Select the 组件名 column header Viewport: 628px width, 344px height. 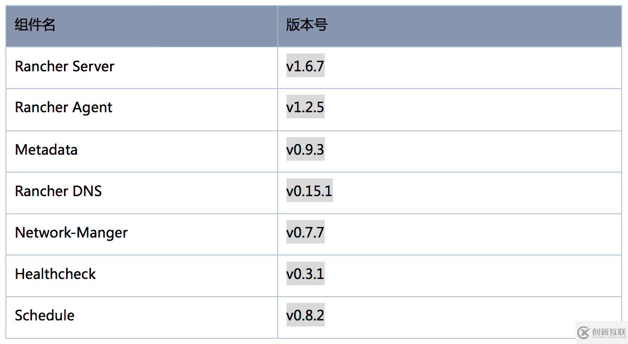(x=35, y=25)
